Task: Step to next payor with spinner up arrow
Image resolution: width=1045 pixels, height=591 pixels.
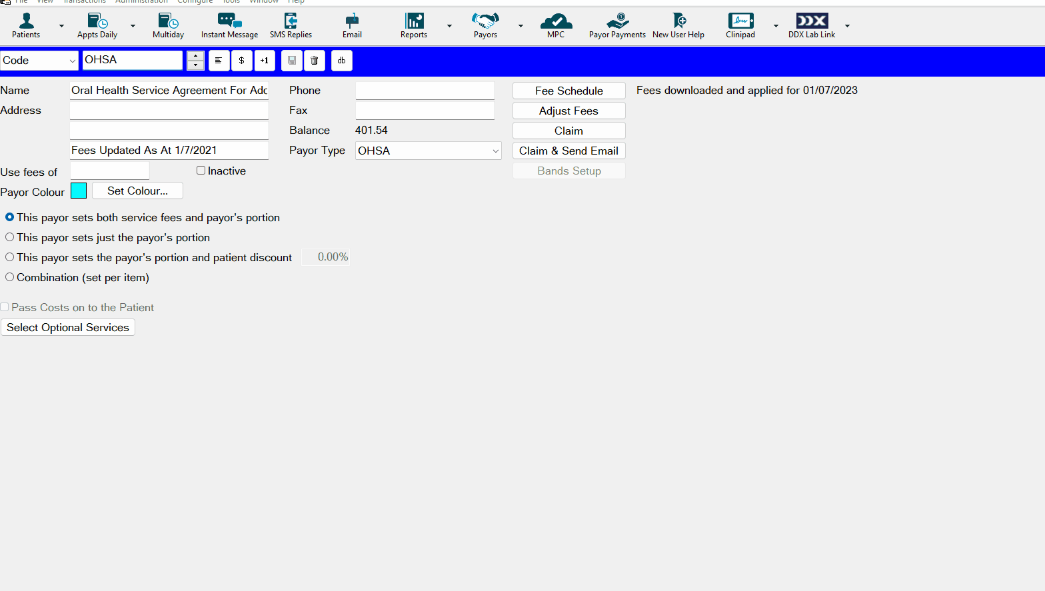Action: (195, 56)
